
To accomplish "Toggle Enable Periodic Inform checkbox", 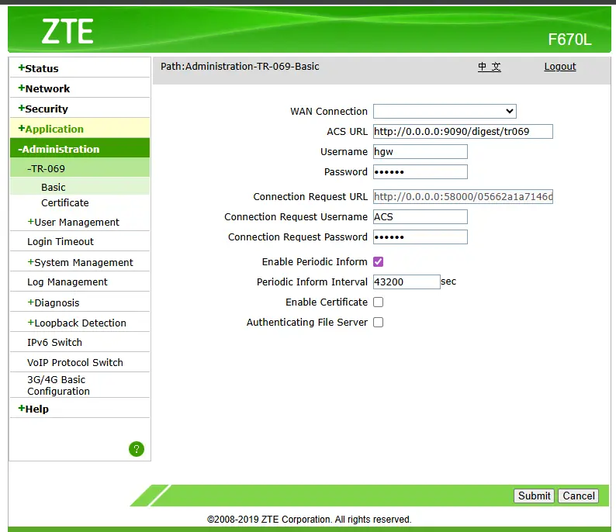I will (x=379, y=262).
